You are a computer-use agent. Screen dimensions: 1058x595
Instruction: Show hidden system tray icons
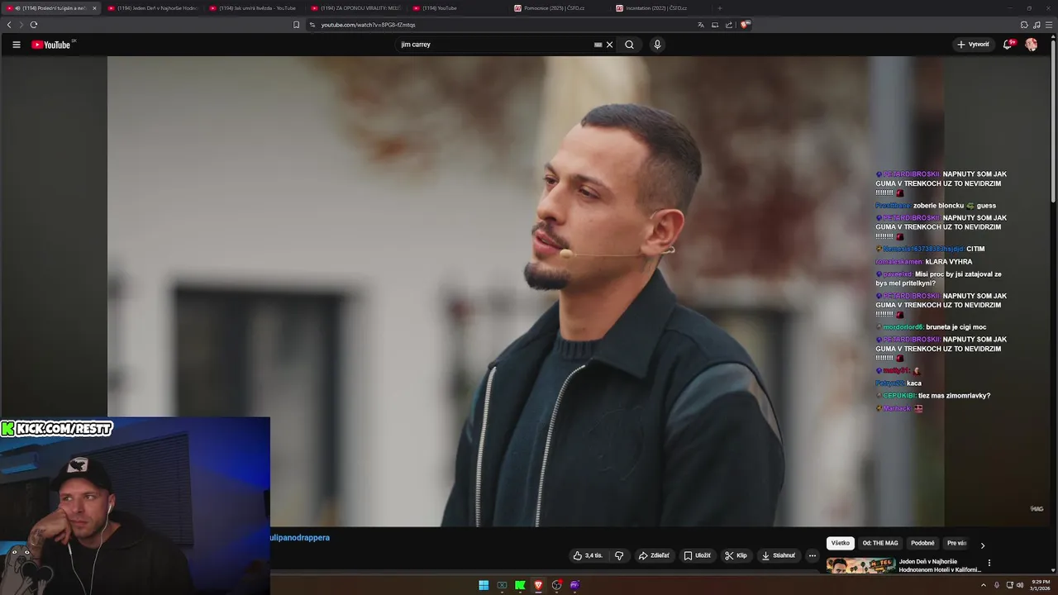coord(983,585)
